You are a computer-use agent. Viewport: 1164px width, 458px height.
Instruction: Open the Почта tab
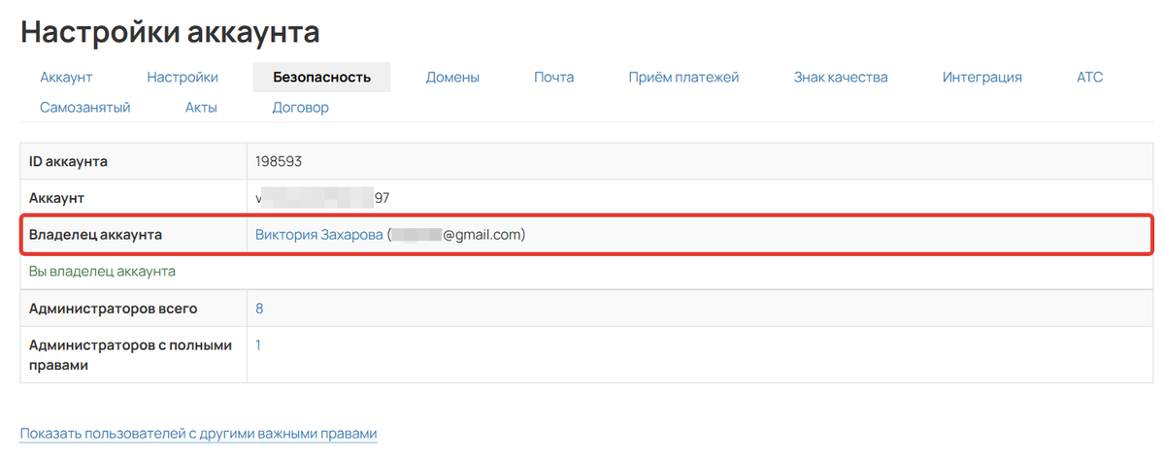coord(553,77)
